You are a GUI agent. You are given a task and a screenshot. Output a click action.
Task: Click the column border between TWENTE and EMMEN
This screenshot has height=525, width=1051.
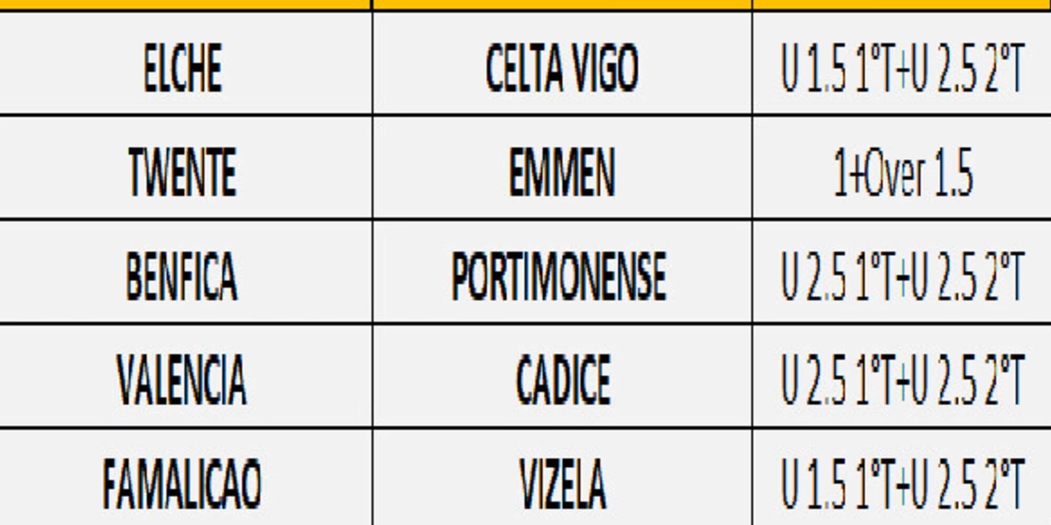tap(373, 172)
